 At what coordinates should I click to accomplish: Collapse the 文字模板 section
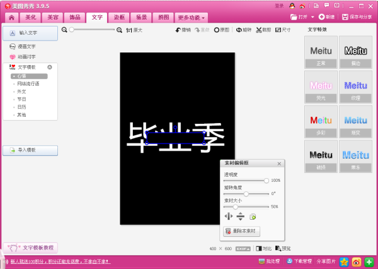(50, 67)
